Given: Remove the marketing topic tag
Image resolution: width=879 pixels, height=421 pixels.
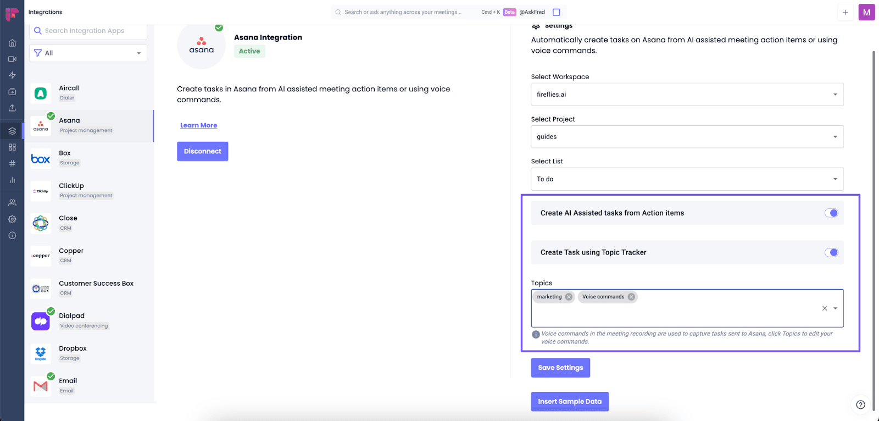Looking at the screenshot, I should (569, 297).
